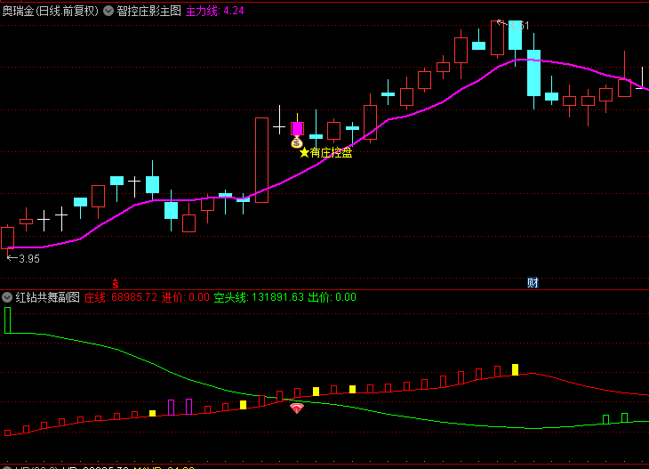Click the 智控庄影主图 indicator name
The width and height of the screenshot is (649, 469).
[x=149, y=11]
